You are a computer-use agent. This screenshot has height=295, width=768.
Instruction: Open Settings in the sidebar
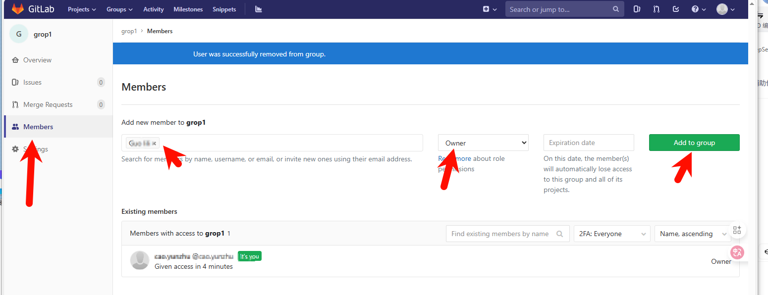(x=36, y=149)
